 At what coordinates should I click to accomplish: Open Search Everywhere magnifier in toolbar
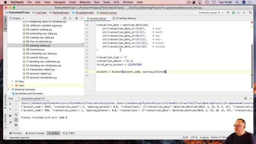click(250, 12)
